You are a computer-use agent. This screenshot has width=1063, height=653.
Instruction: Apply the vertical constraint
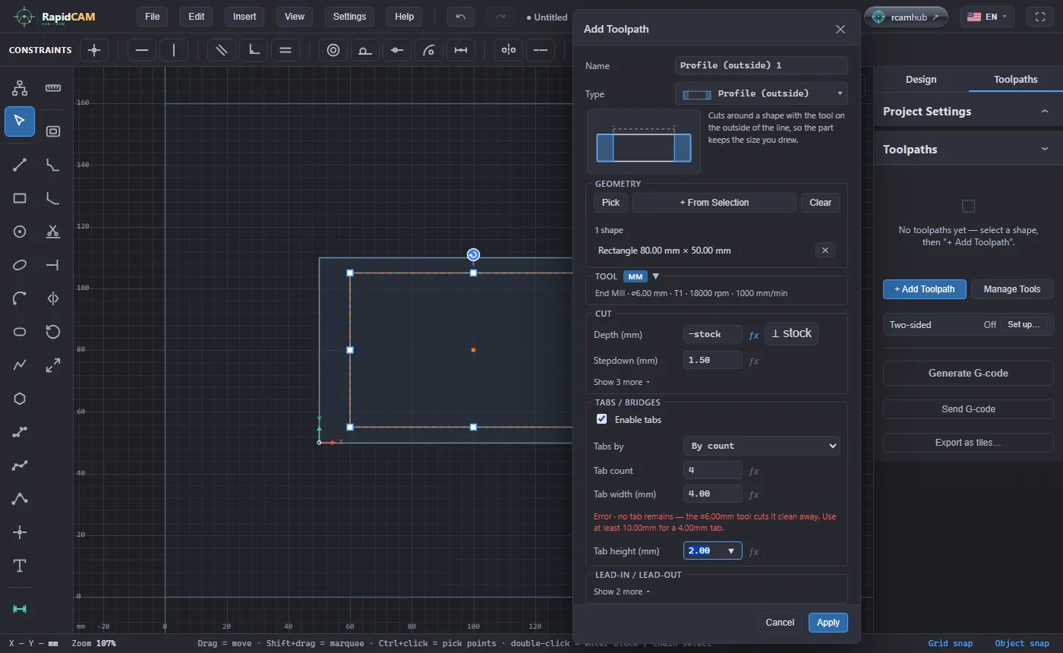[x=174, y=50]
